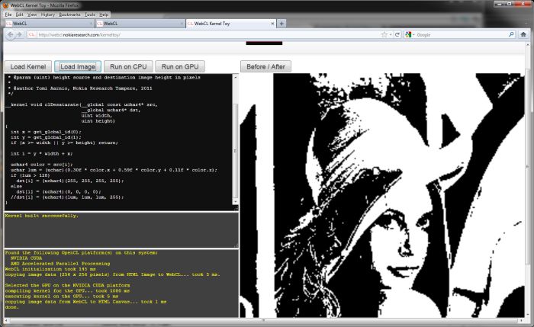Switch to the first WebCL tab
Viewport: 534px width, 327px height.
point(49,24)
